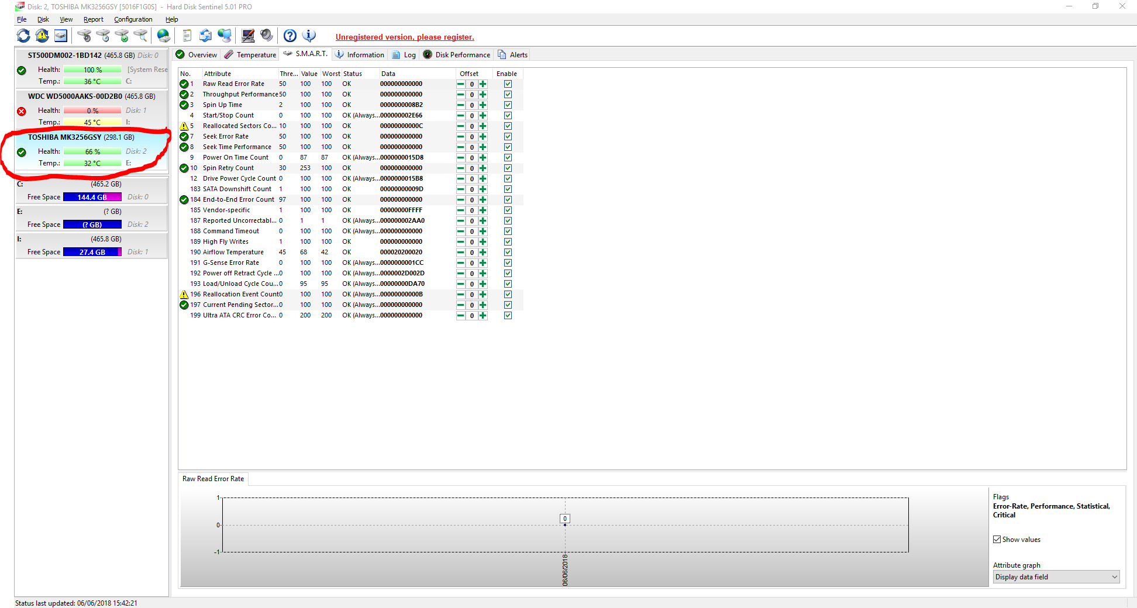
Task: Open the Log tab
Action: point(404,55)
